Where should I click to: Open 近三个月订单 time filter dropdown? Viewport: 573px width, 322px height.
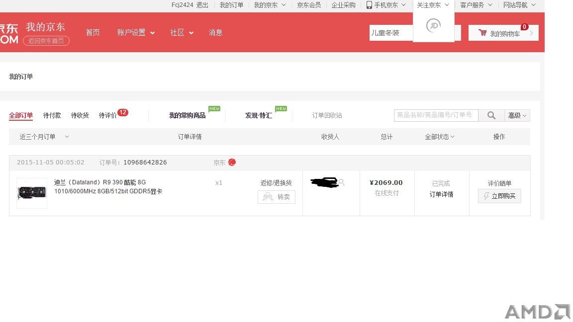[44, 137]
